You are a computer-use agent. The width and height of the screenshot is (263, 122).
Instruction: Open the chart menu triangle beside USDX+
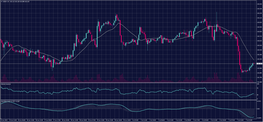coord(2,1)
